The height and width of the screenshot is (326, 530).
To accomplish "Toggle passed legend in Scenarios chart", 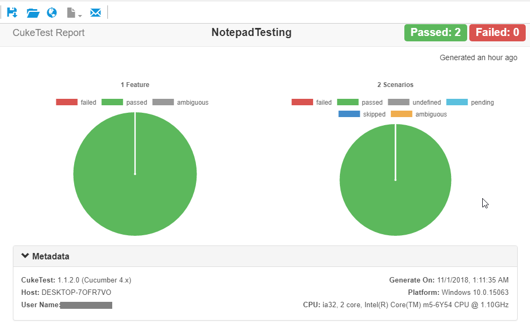I will coord(360,102).
